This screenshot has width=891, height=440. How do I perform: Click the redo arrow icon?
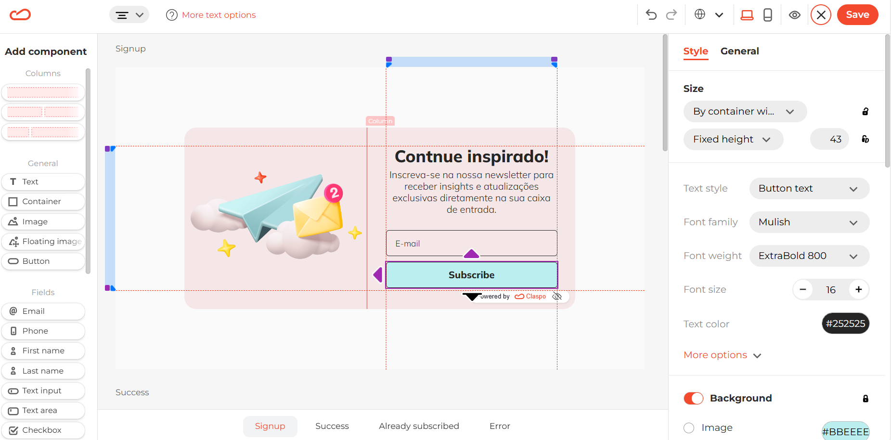pos(671,15)
